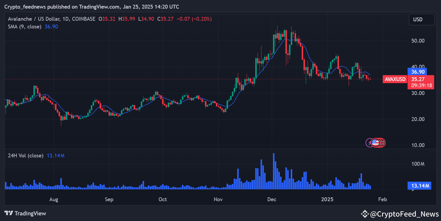Screen dimensions: 441x221
Task: Click the Dec label on the time axis
Action: click(272, 199)
